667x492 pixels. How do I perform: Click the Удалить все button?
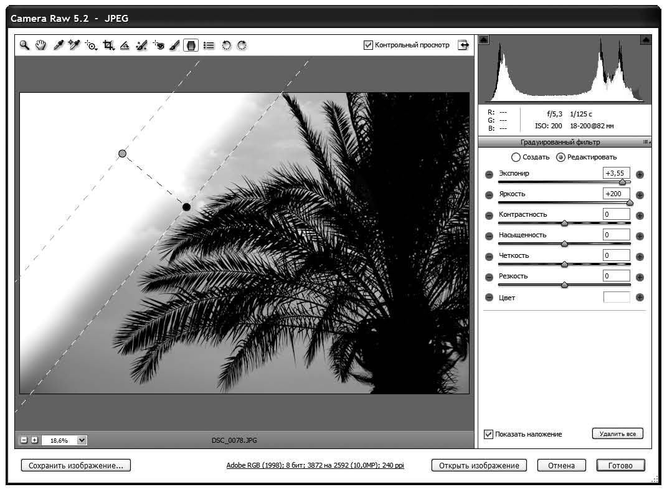(x=617, y=433)
